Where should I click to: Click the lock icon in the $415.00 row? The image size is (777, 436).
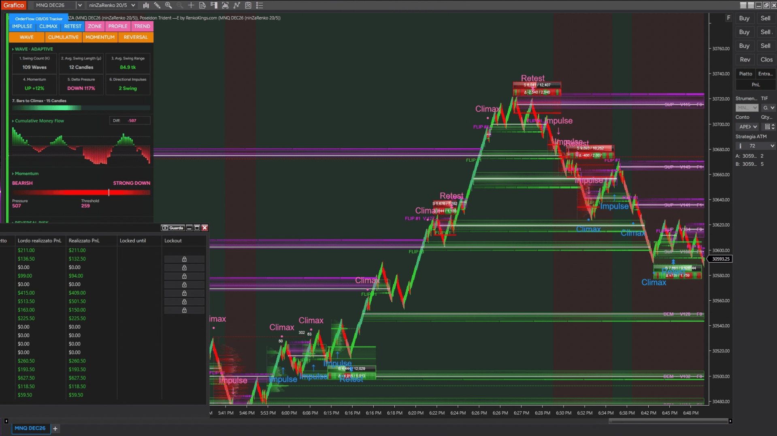click(184, 293)
